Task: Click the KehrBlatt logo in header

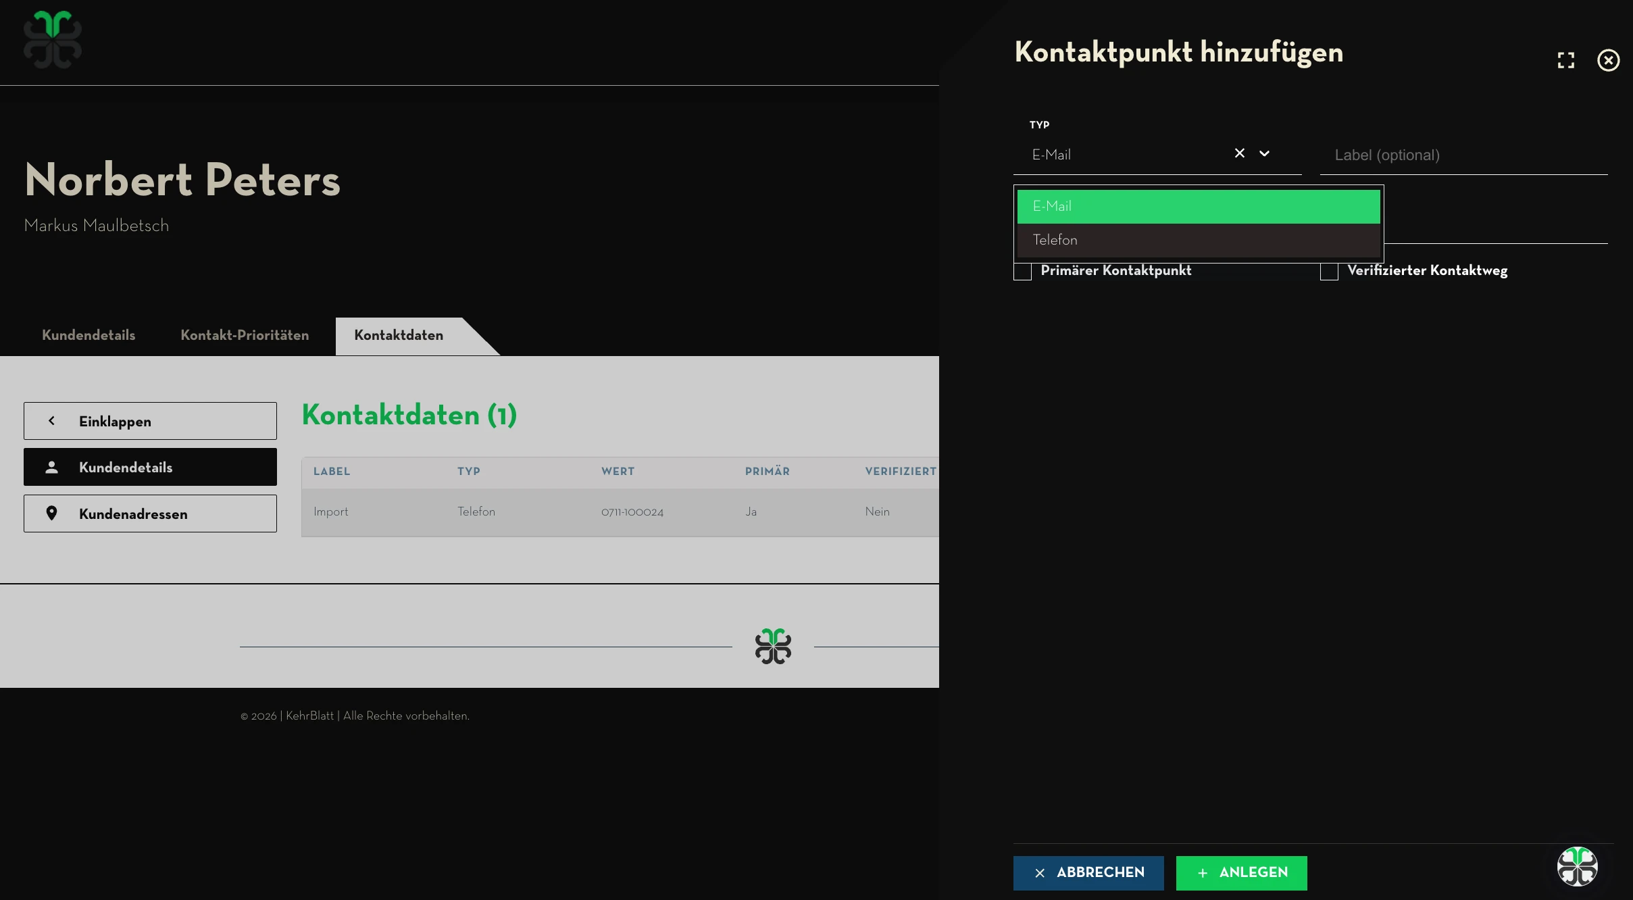Action: click(53, 40)
